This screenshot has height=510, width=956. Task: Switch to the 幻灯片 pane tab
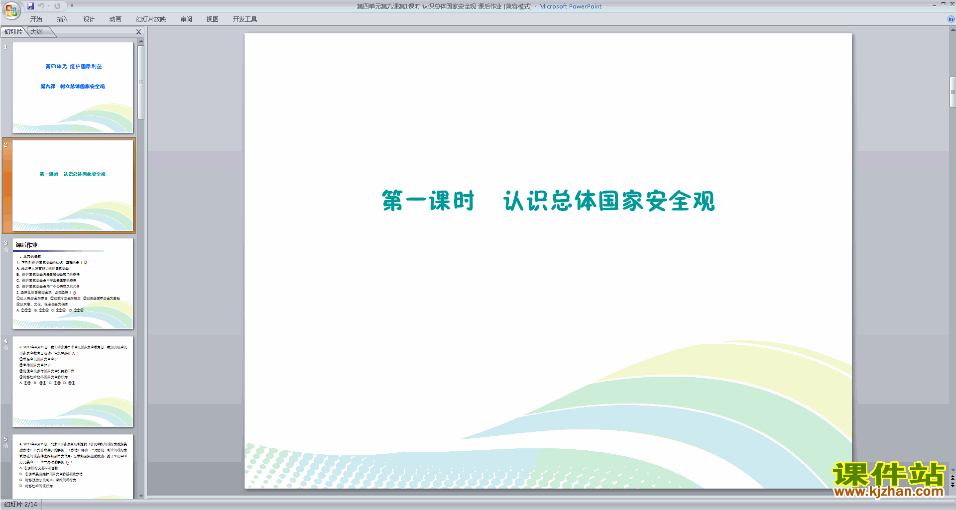[x=13, y=32]
